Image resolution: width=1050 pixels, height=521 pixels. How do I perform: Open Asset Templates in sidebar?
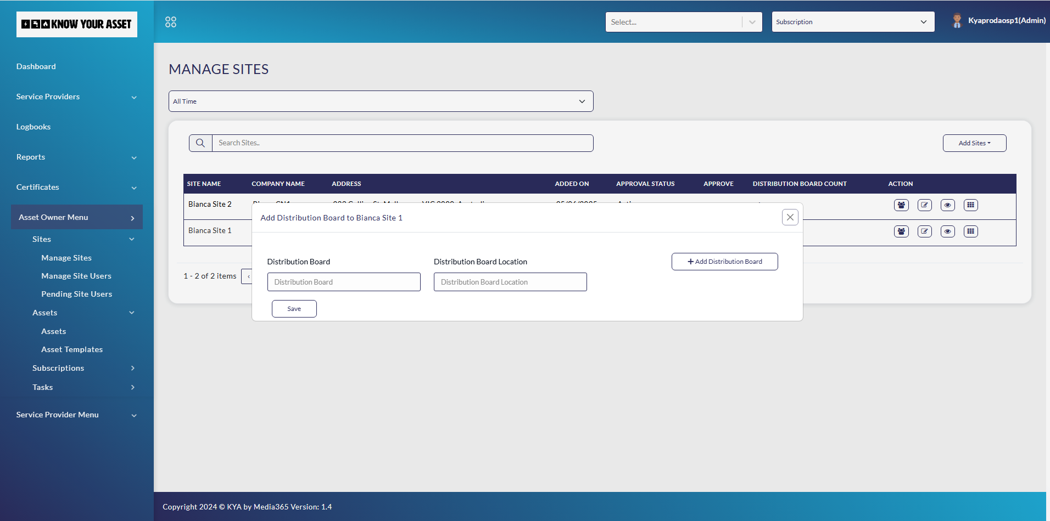[x=72, y=349]
